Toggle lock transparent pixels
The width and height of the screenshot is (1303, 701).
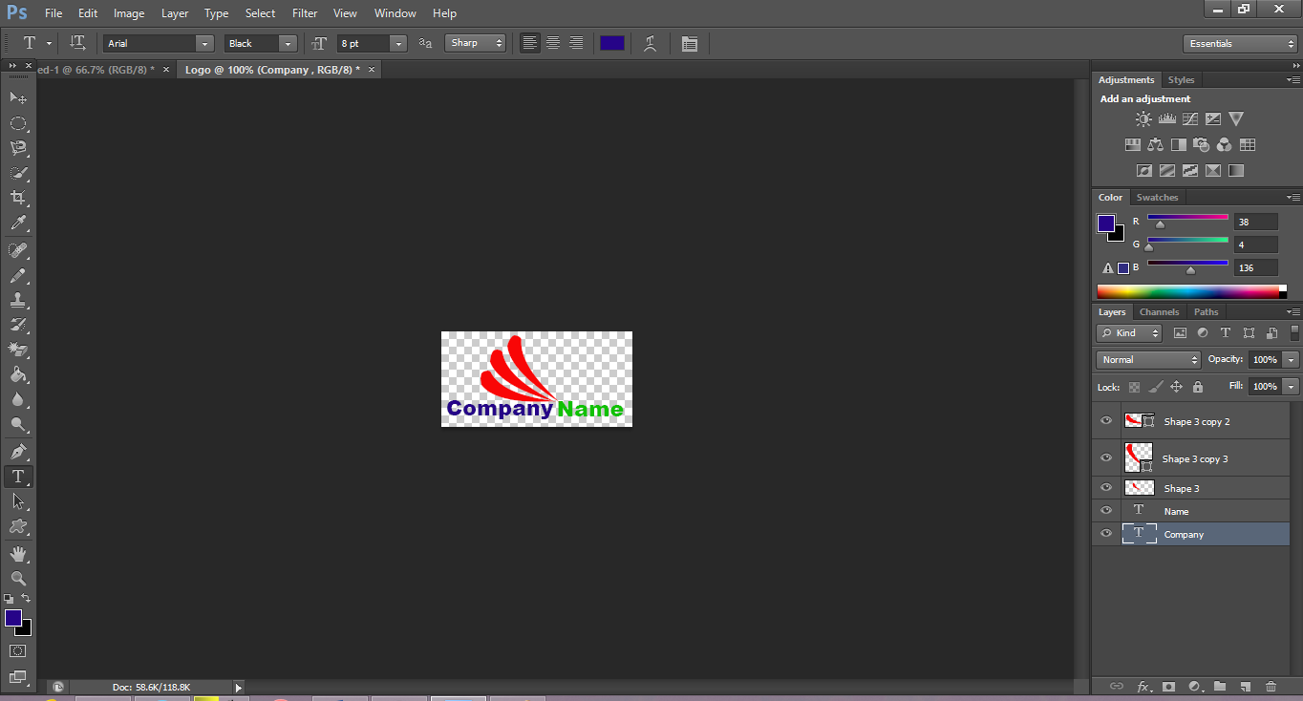point(1134,387)
